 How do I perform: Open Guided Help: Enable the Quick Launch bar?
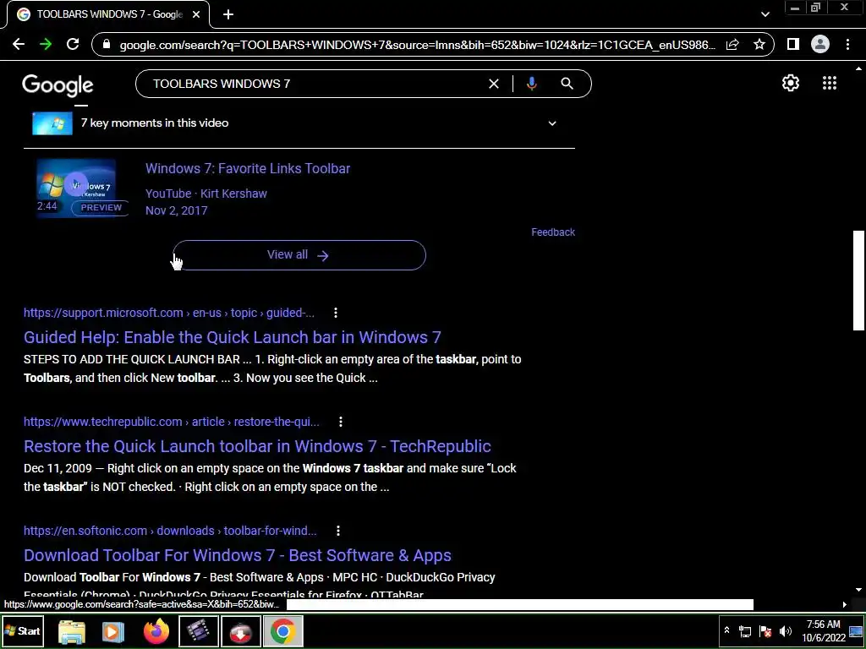pyautogui.click(x=232, y=337)
